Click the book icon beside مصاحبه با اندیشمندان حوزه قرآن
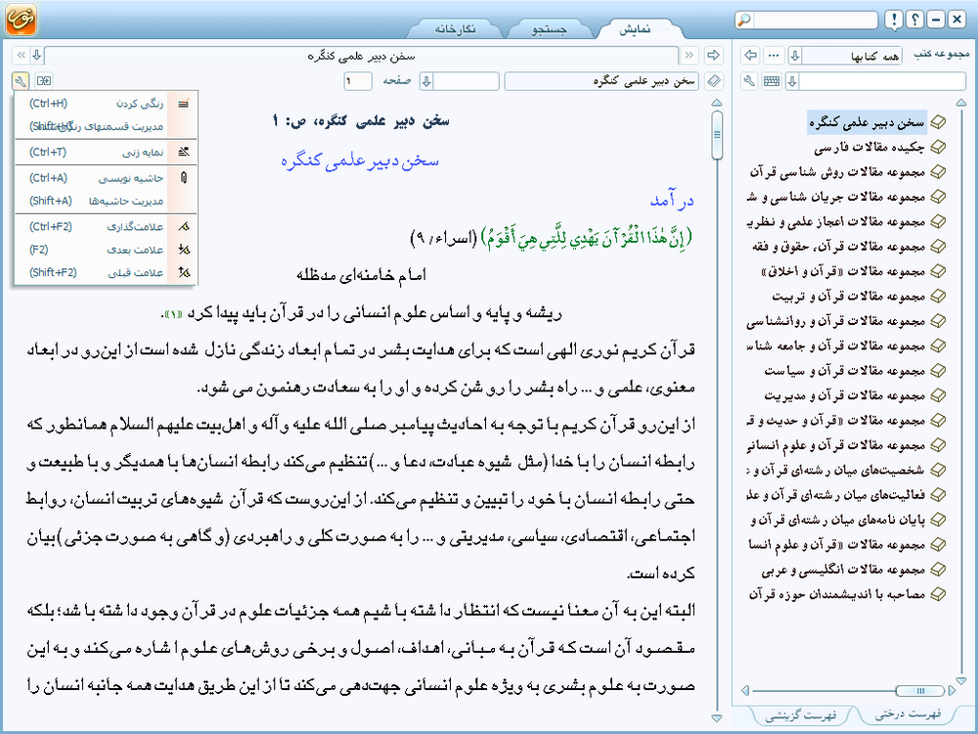Image resolution: width=978 pixels, height=734 pixels. pos(938,594)
